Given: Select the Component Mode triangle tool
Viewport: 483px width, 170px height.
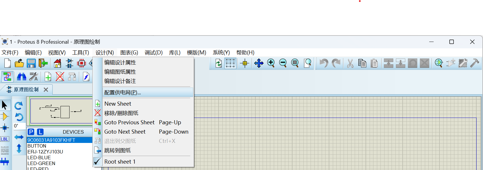Looking at the screenshot, I should pos(5,116).
